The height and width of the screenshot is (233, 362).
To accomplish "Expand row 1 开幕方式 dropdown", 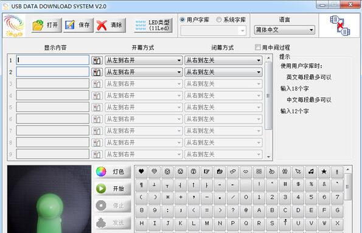I will pos(144,60).
